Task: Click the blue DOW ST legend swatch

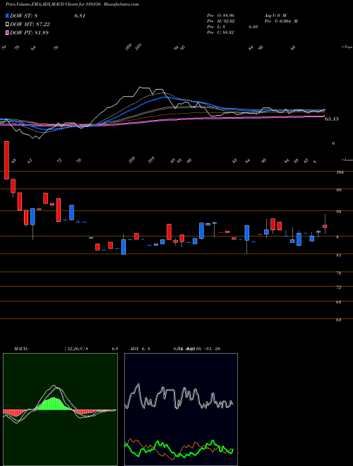Action: click(7, 16)
